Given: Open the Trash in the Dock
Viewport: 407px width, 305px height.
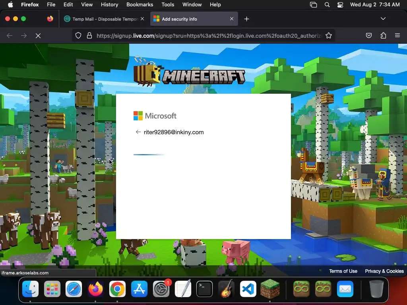Looking at the screenshot, I should pyautogui.click(x=376, y=289).
